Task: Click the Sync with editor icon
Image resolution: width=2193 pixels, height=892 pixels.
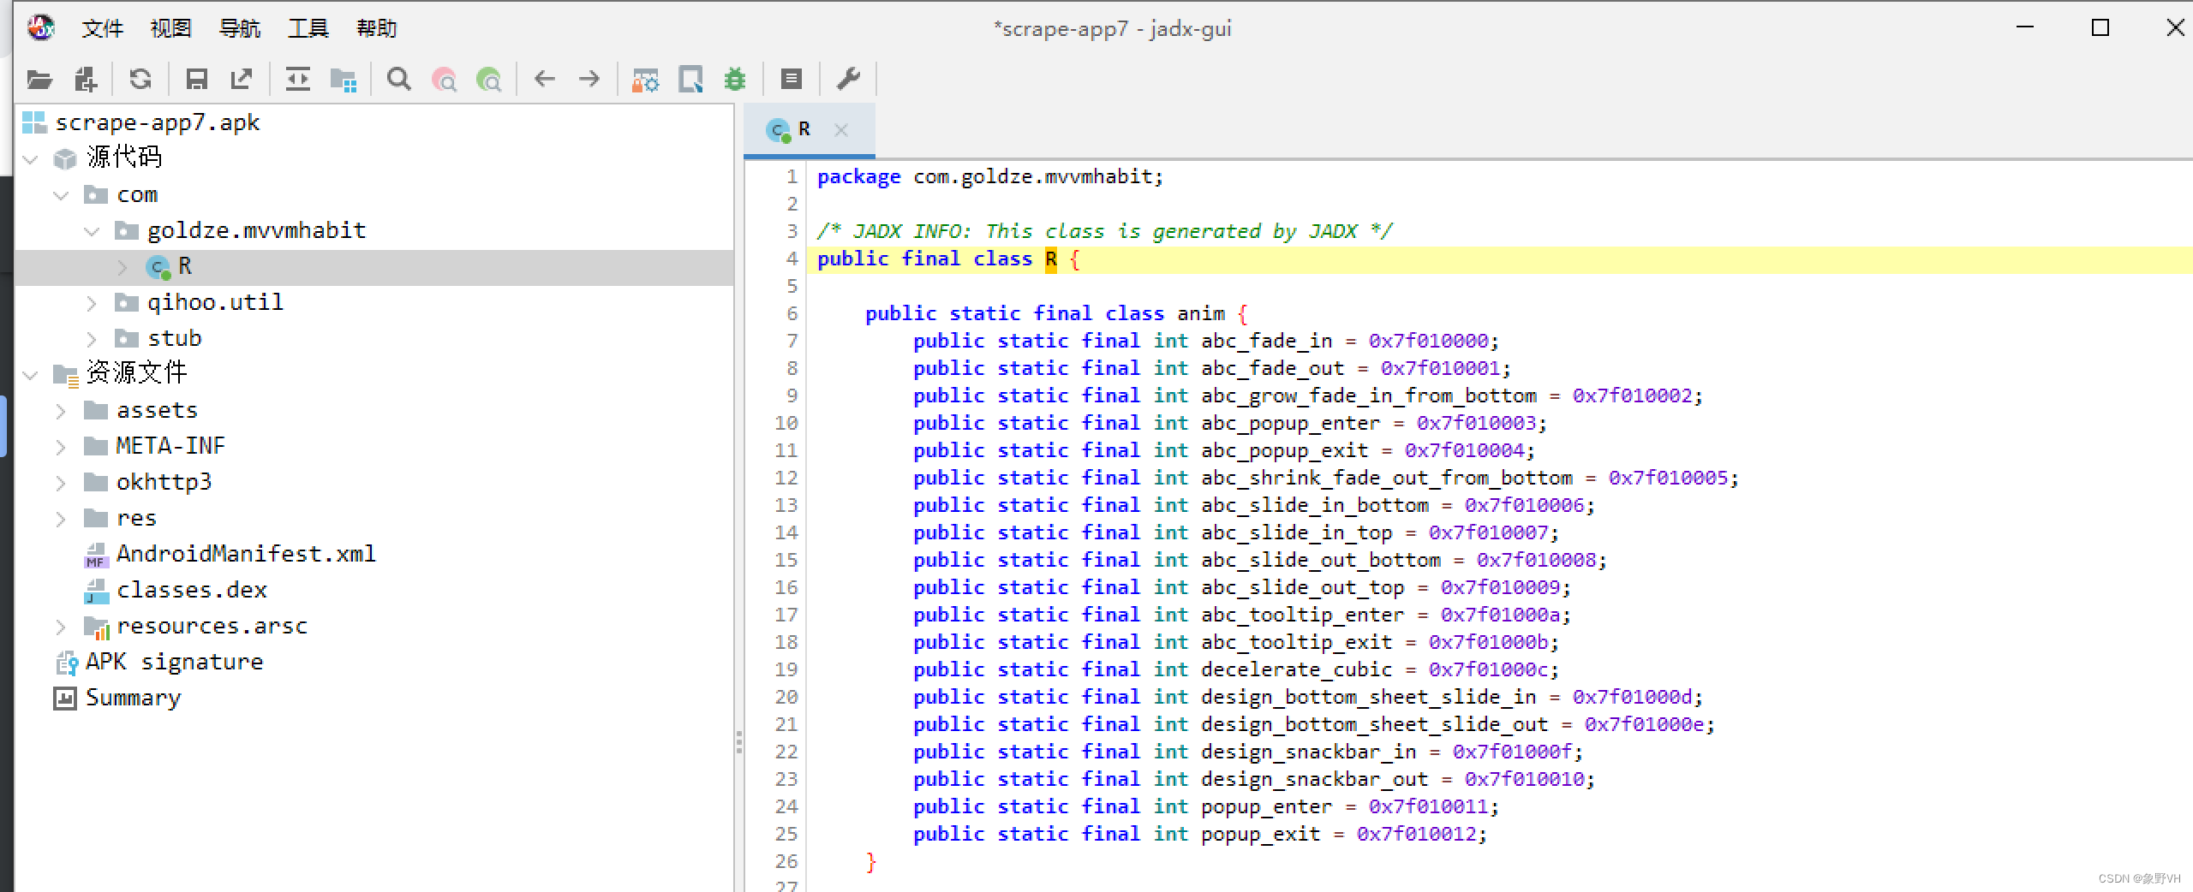Action: [x=298, y=80]
